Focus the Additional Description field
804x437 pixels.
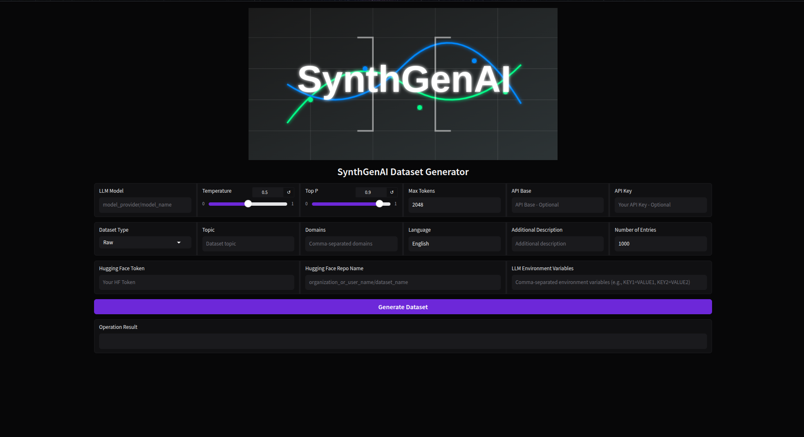pyautogui.click(x=557, y=244)
